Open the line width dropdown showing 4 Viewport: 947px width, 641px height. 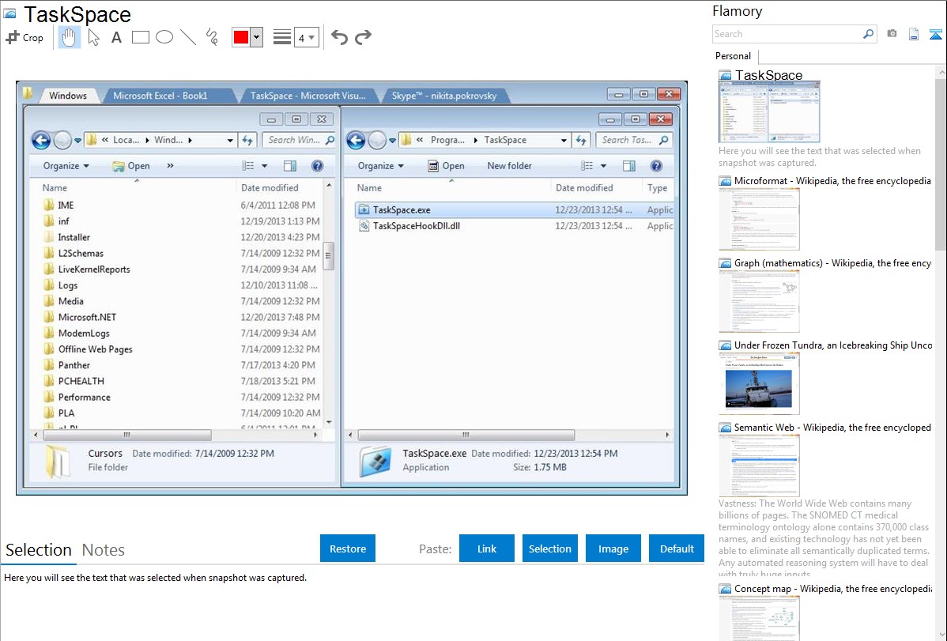[306, 37]
